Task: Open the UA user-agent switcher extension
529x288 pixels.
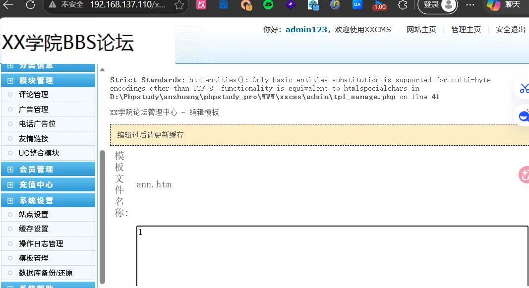Action: tap(357, 5)
